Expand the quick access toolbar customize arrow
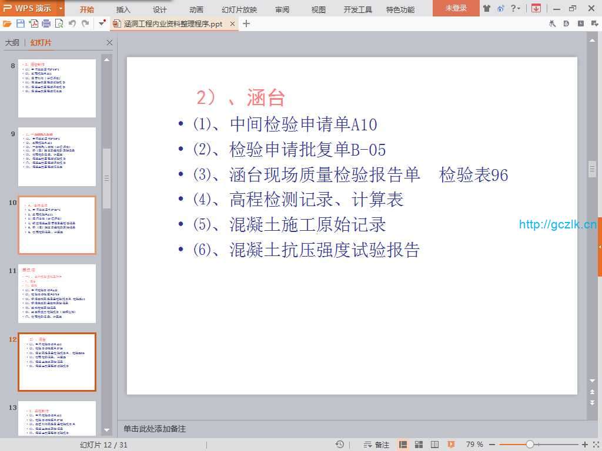Screen dimensions: 602x451 102,23
